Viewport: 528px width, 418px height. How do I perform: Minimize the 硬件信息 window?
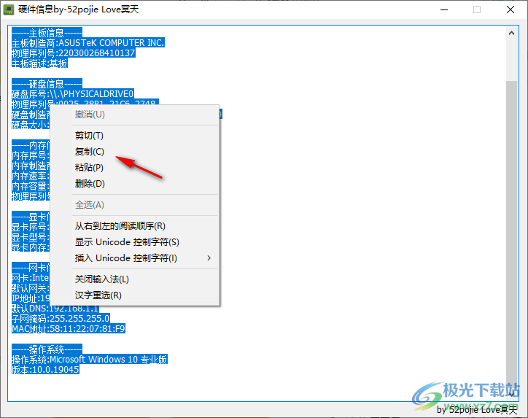443,9
